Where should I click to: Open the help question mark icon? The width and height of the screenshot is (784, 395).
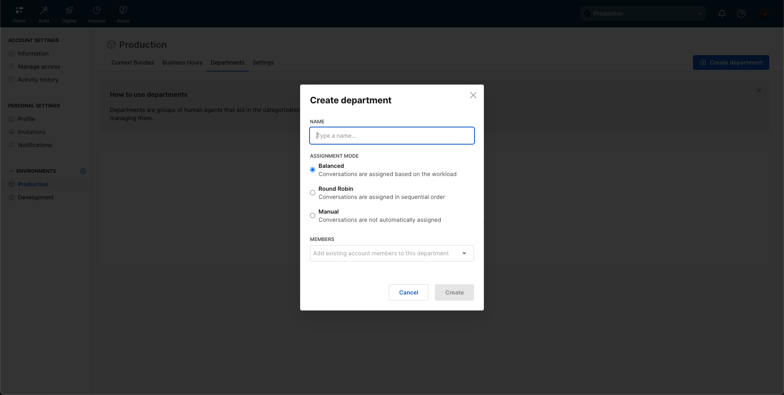[x=741, y=13]
